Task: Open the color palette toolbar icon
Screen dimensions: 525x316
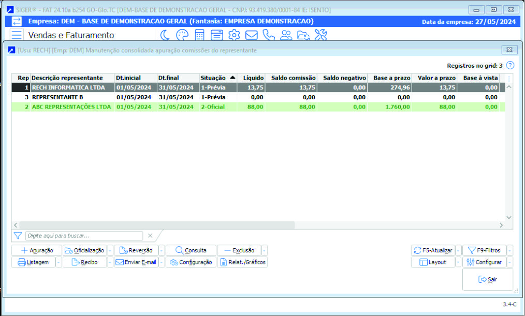Action: (182, 35)
